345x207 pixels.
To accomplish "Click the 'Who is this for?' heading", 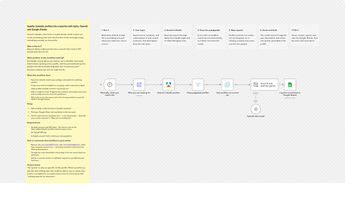I will click(35, 46).
